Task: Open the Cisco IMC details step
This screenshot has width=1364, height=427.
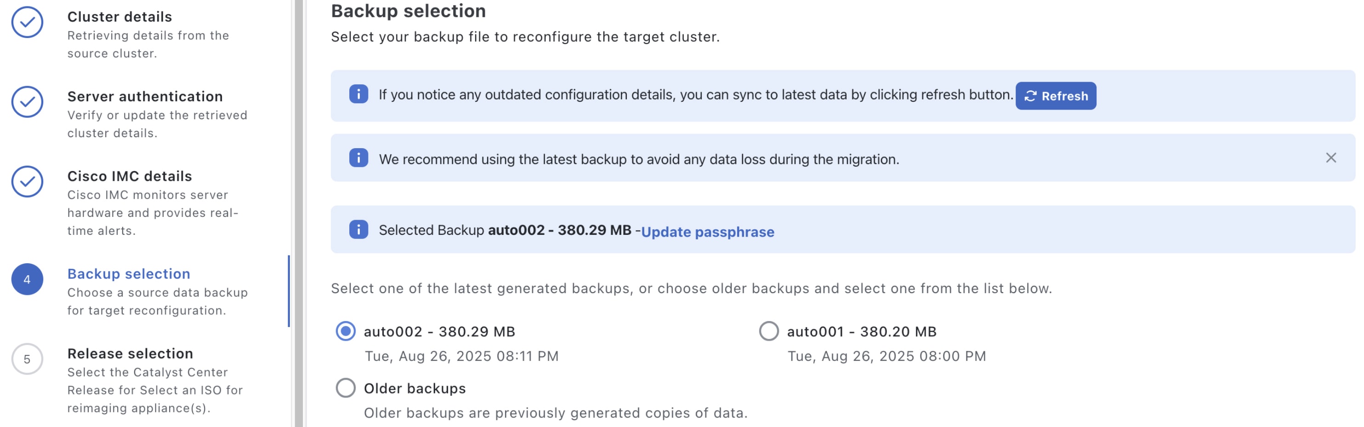Action: pos(130,177)
